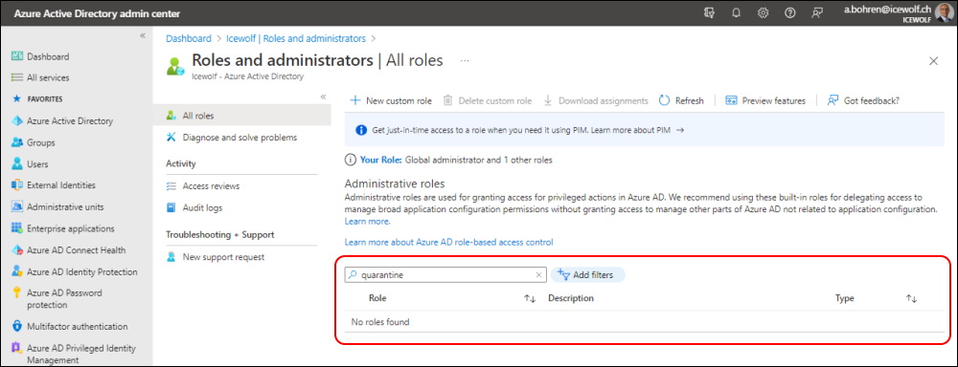Image resolution: width=958 pixels, height=367 pixels.
Task: Clear the quarantine search text
Action: click(538, 275)
